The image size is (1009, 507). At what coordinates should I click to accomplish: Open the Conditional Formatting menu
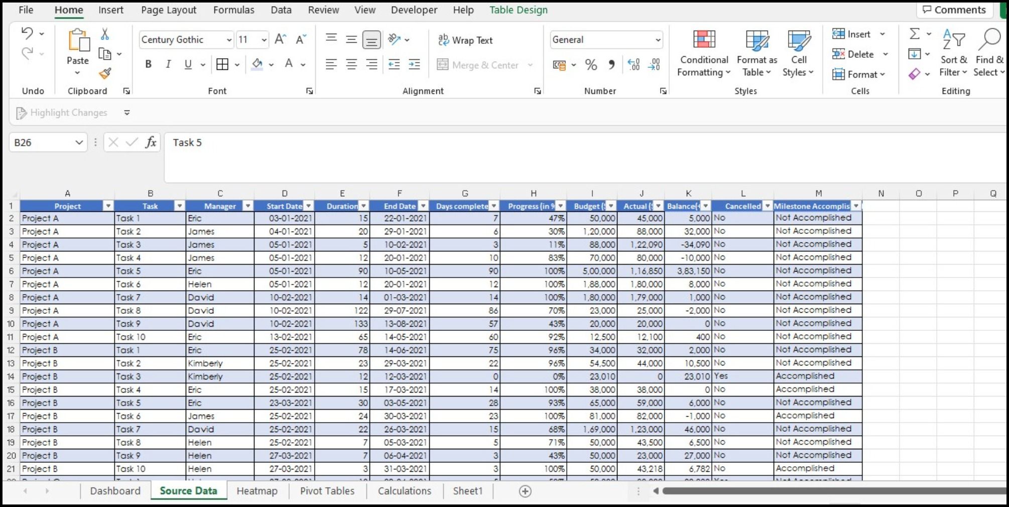(x=703, y=53)
